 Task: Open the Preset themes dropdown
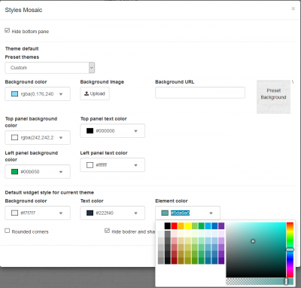click(50, 68)
